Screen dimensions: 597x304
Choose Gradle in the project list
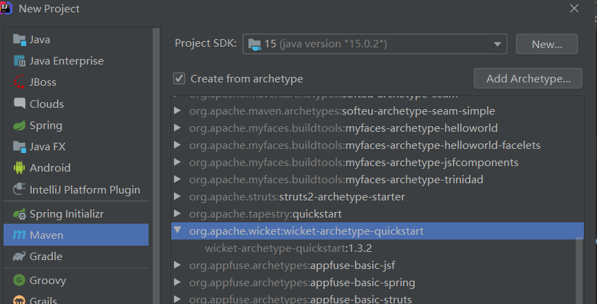point(76,257)
